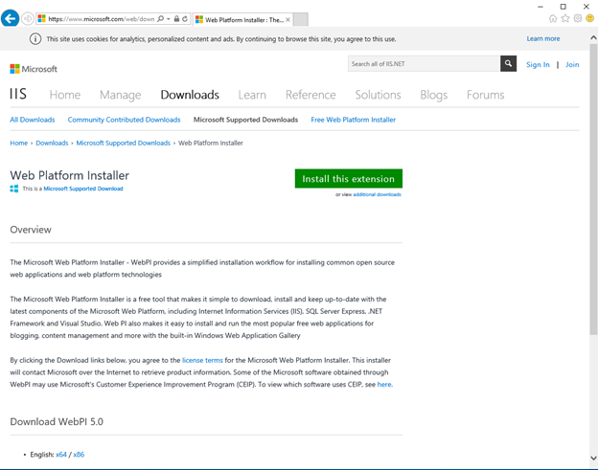Click the green Install this extension button

pyautogui.click(x=349, y=179)
